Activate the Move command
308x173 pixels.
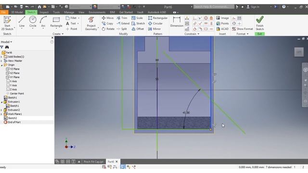click(108, 18)
